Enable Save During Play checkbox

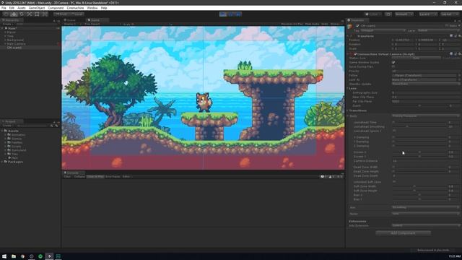[x=393, y=67]
